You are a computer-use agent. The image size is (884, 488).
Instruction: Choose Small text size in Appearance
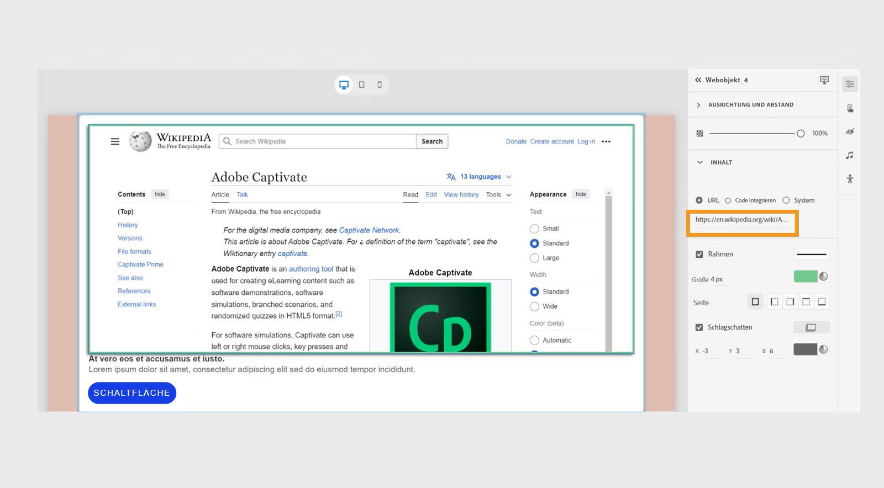click(x=534, y=229)
